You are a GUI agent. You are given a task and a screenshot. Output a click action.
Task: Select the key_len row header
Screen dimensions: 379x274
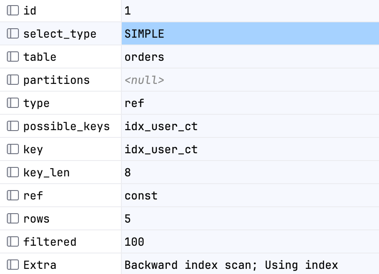[x=60, y=173]
